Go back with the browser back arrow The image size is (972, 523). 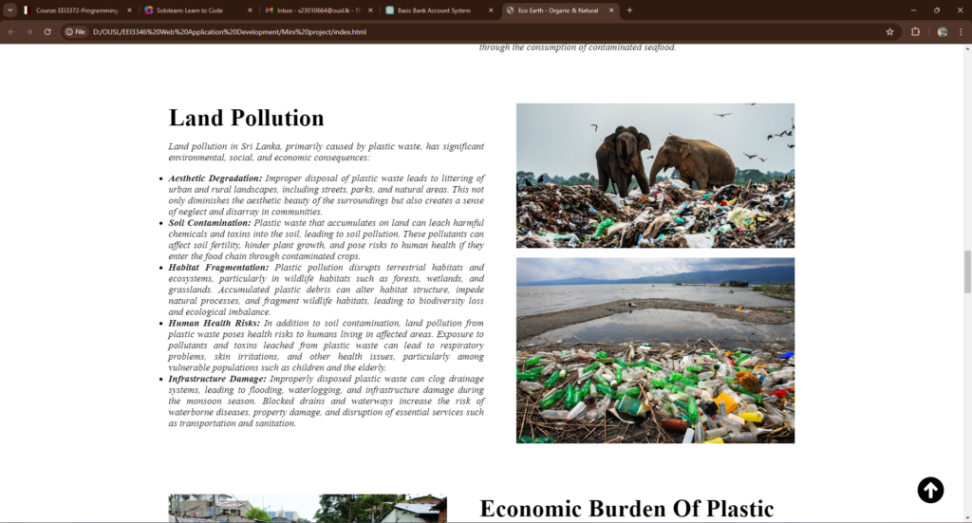click(11, 31)
